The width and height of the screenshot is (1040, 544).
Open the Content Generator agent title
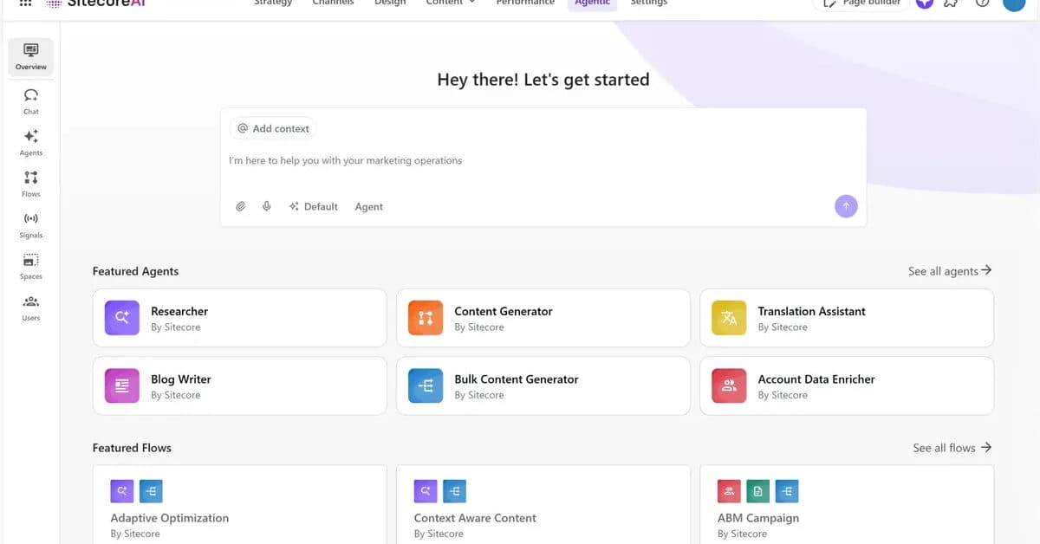click(504, 311)
